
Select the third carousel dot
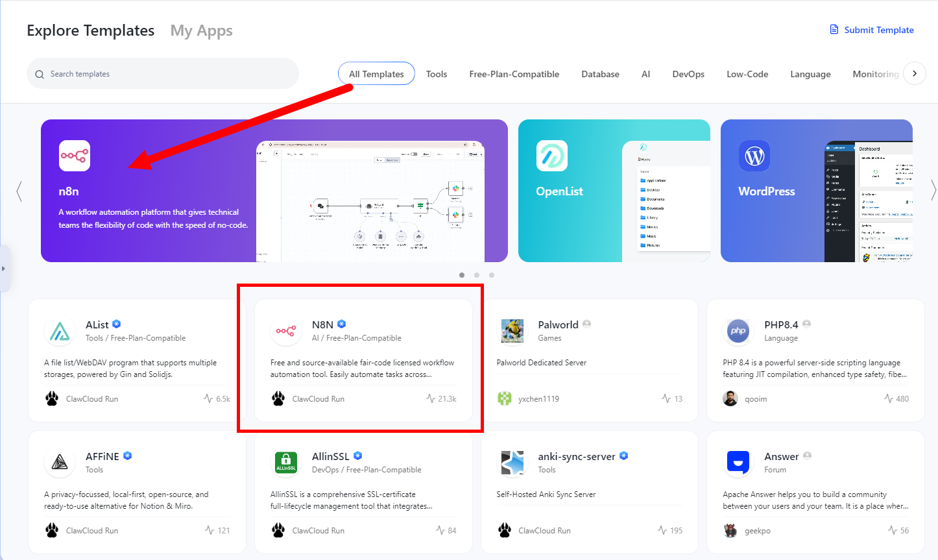[x=492, y=275]
